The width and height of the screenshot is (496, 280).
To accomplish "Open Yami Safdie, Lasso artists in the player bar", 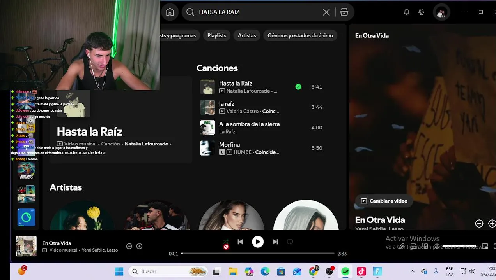I will (99, 250).
